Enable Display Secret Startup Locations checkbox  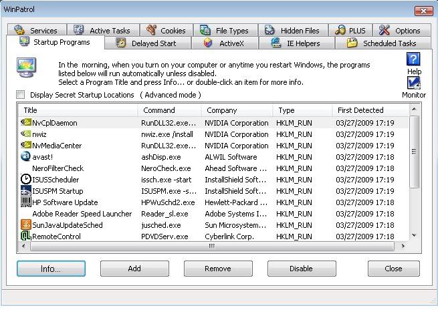[20, 95]
